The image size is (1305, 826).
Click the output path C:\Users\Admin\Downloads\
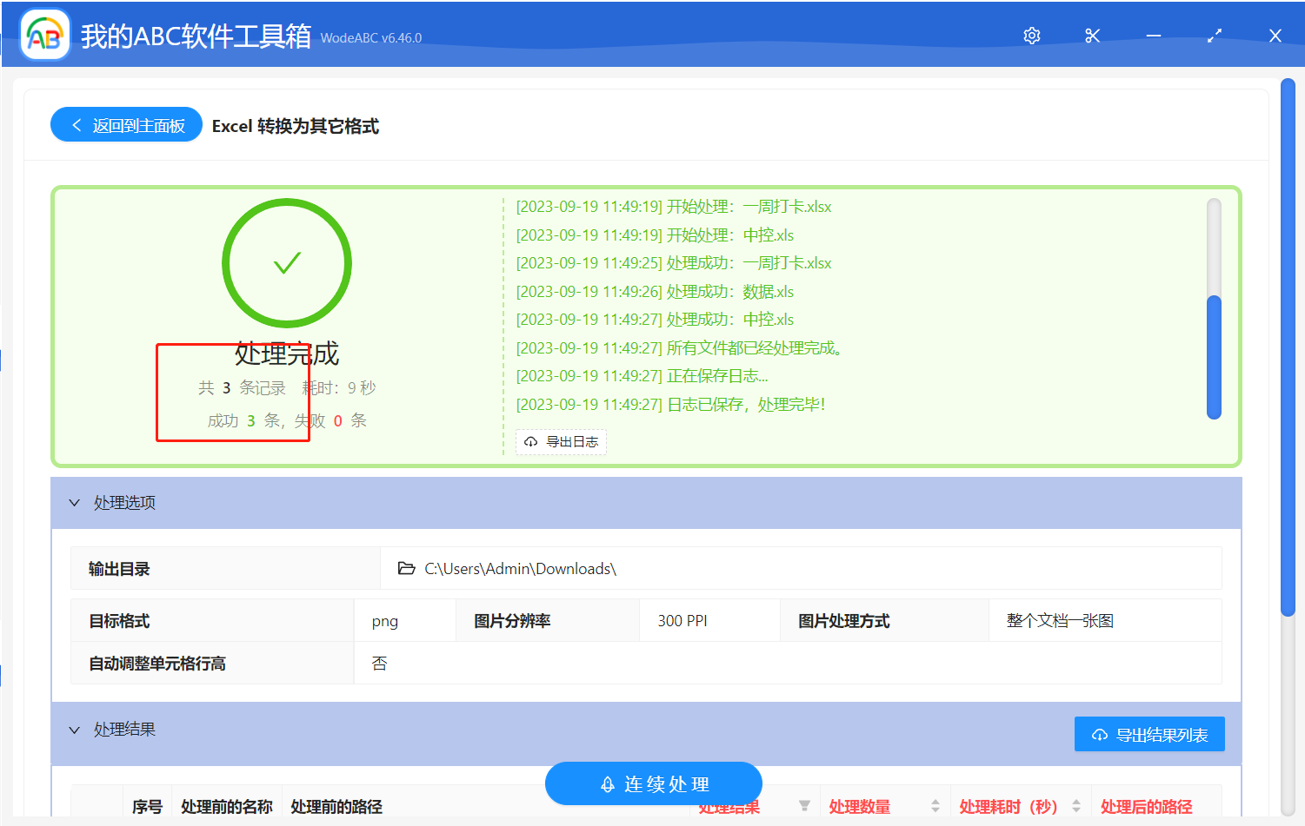coord(520,568)
